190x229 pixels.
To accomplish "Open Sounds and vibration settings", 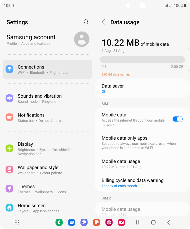I will (x=47, y=98).
